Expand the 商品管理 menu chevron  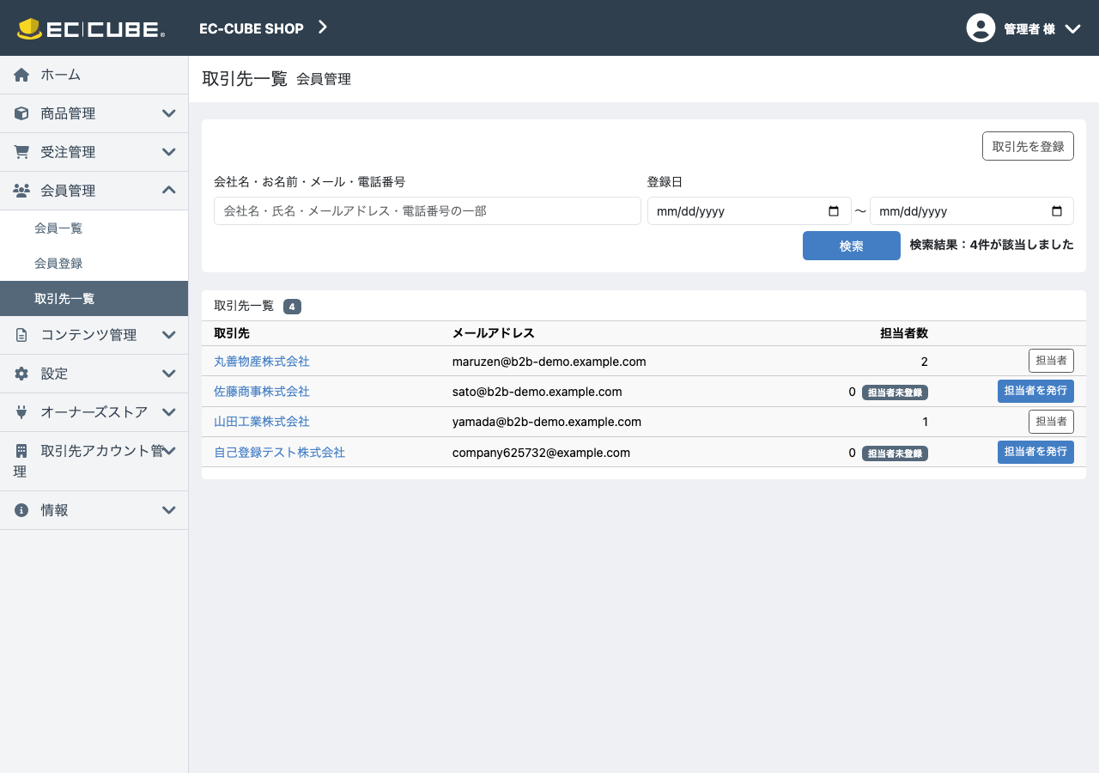[169, 113]
